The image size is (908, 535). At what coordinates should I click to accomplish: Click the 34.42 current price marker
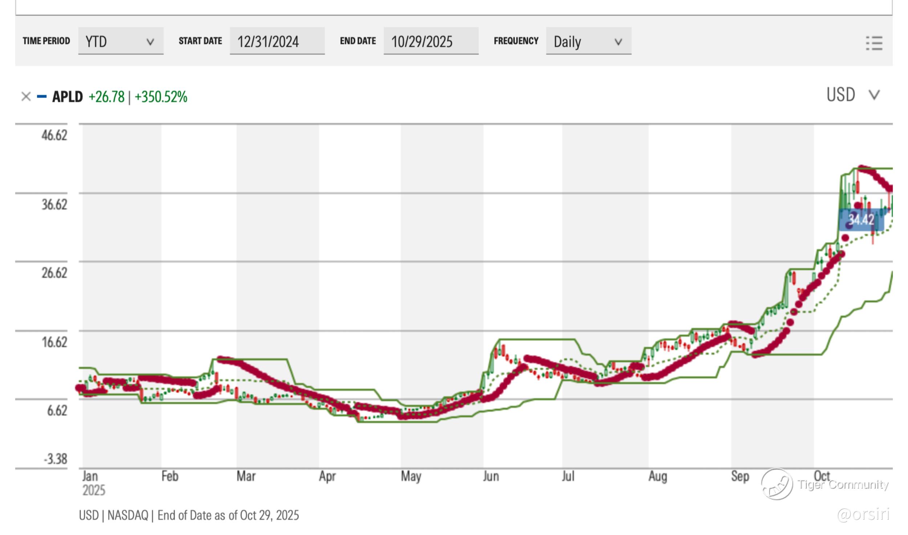pos(861,220)
